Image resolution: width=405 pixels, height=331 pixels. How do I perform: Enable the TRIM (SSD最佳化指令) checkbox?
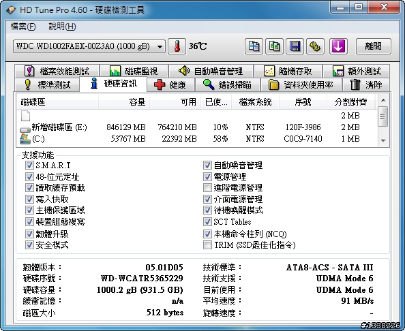(x=207, y=245)
